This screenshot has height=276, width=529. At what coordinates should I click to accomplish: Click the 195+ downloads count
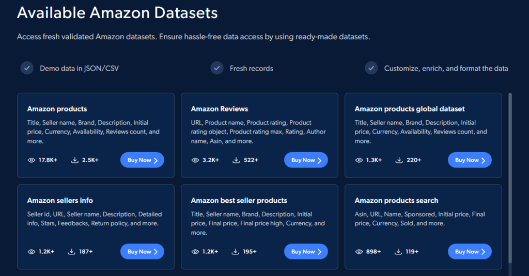(x=250, y=252)
